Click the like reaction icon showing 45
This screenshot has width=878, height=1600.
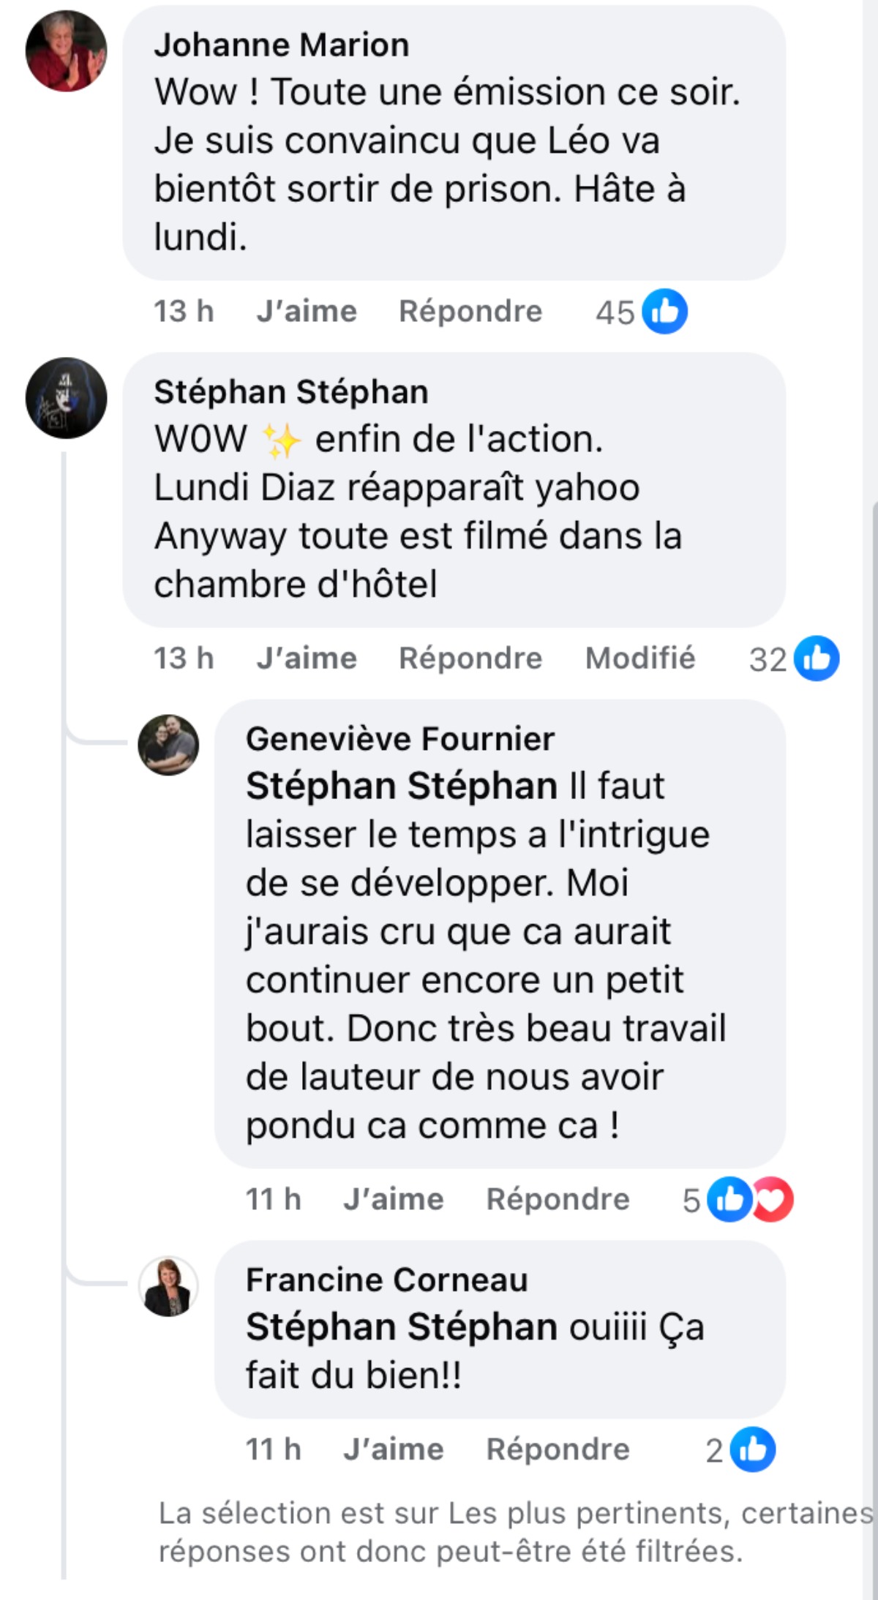coord(664,312)
